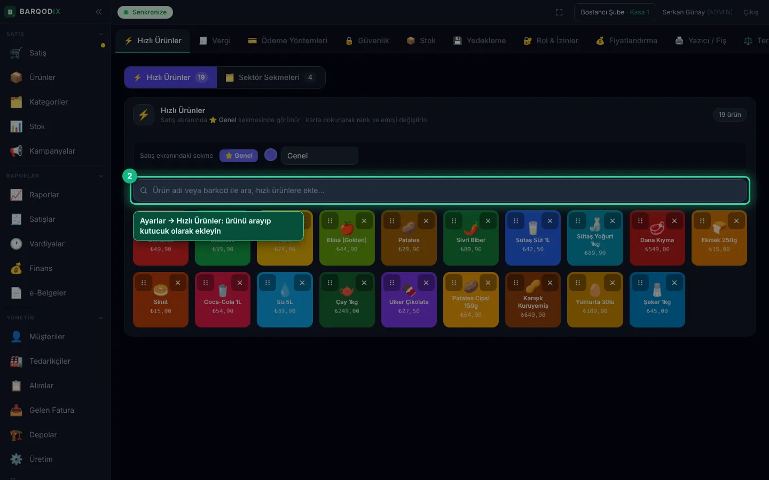Image resolution: width=769 pixels, height=480 pixels.
Task: Collapse the RAPORLAR sidebar section
Action: [101, 176]
